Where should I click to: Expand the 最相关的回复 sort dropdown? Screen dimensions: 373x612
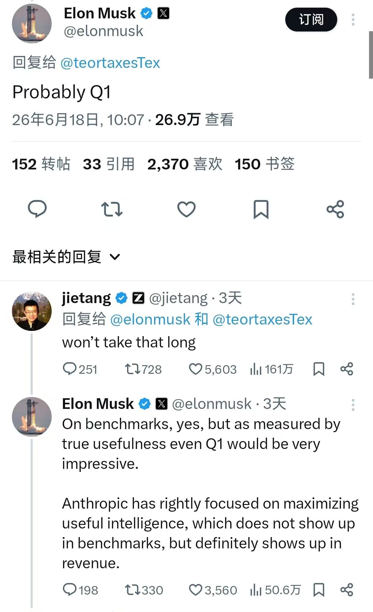coord(66,257)
